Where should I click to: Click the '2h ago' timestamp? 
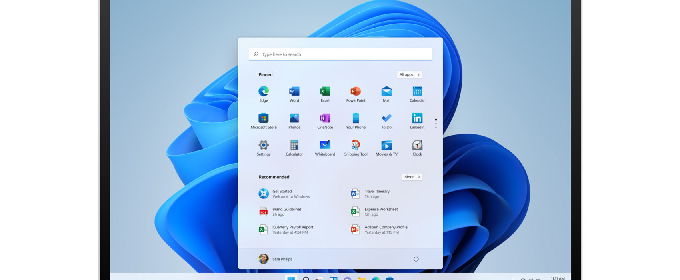pos(278,214)
